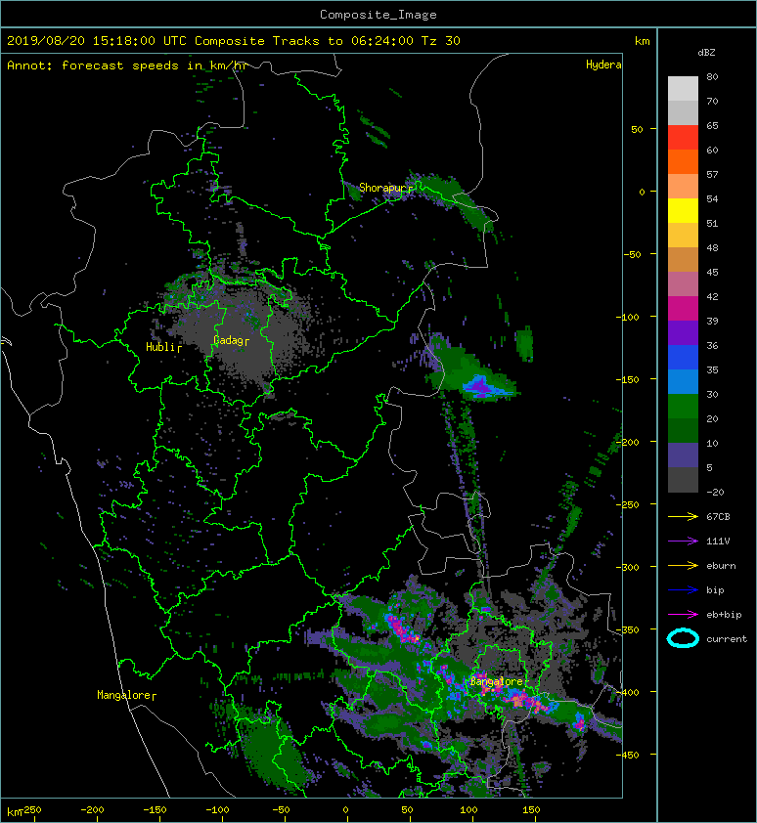Click the red 65–60 dBZ color band
The height and width of the screenshot is (823, 757).
click(683, 138)
